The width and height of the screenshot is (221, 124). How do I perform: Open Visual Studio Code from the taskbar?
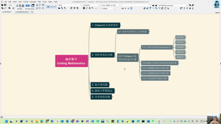pos(93,121)
